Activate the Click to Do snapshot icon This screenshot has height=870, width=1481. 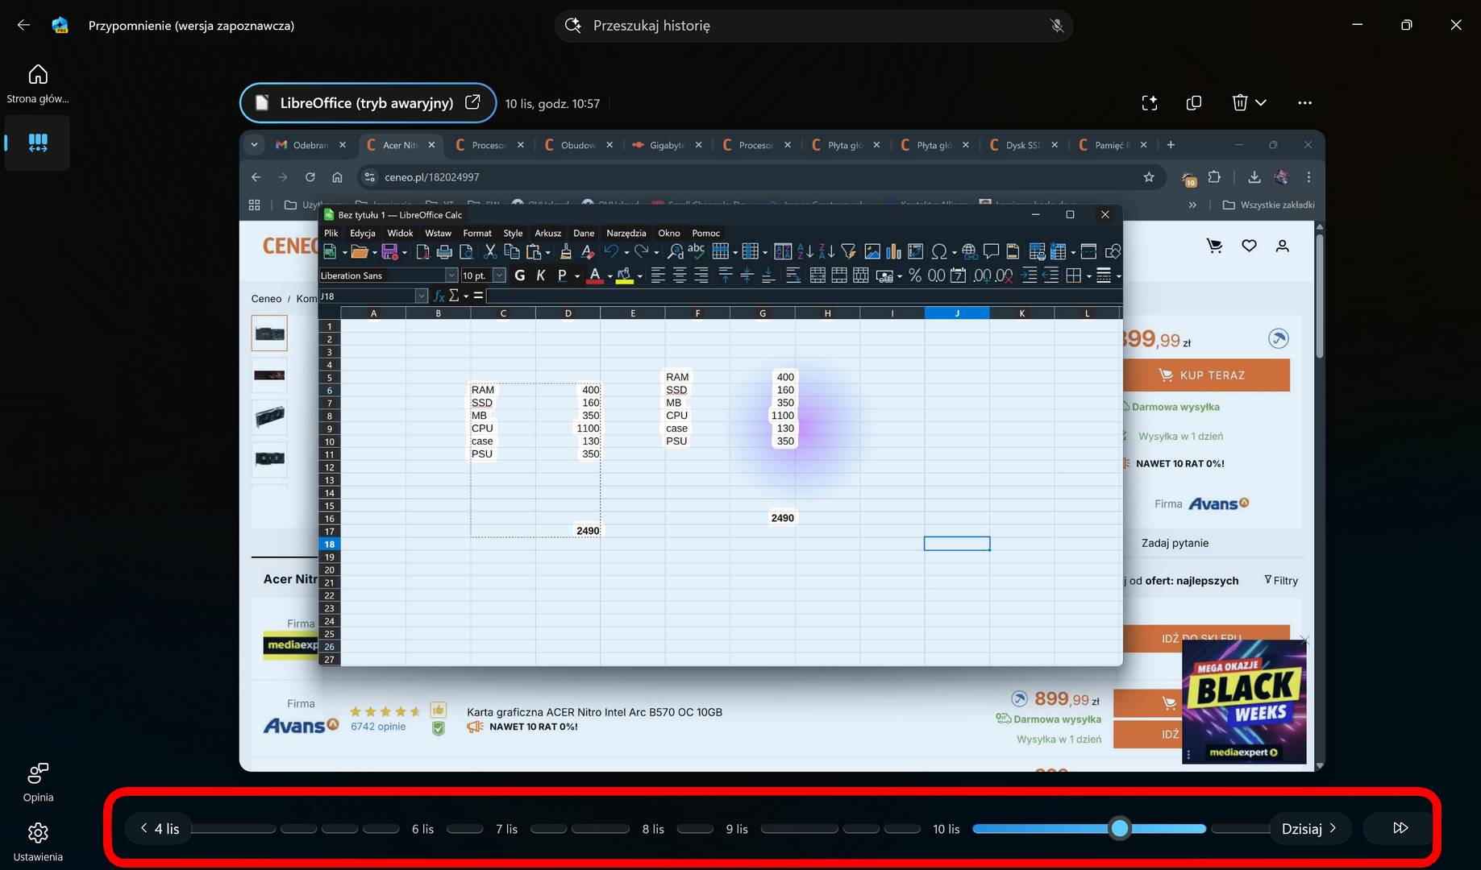[1150, 103]
